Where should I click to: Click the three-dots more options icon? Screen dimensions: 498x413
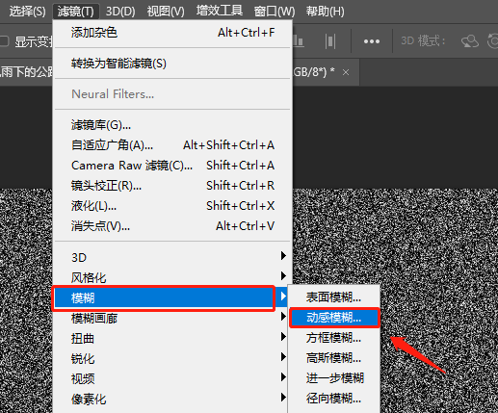(x=372, y=41)
